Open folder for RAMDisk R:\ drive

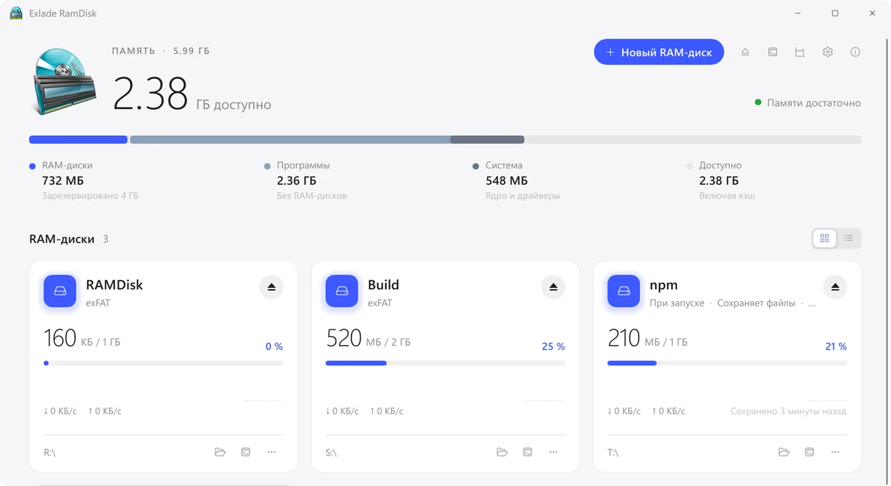220,452
